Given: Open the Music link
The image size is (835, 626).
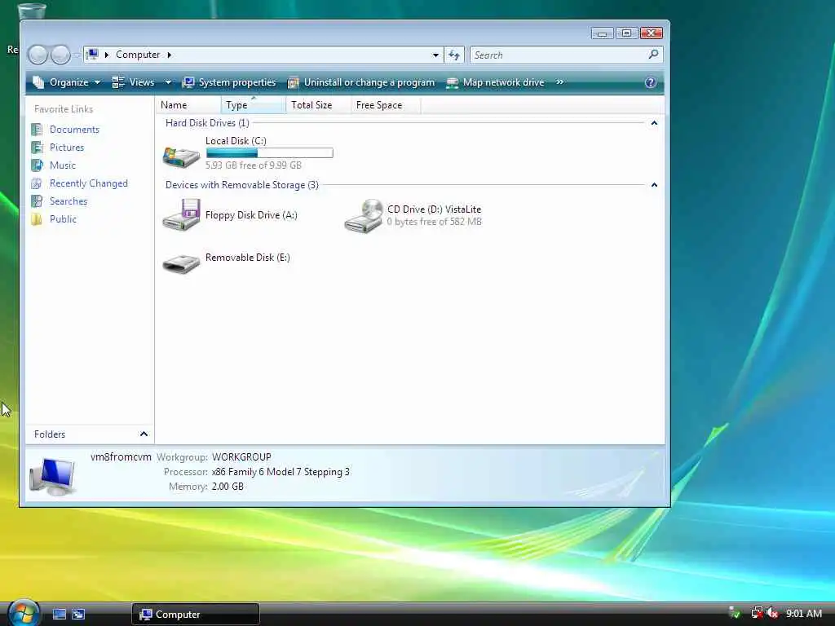Looking at the screenshot, I should tap(63, 165).
